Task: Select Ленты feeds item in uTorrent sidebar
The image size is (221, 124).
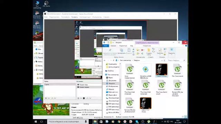Action: (39, 66)
